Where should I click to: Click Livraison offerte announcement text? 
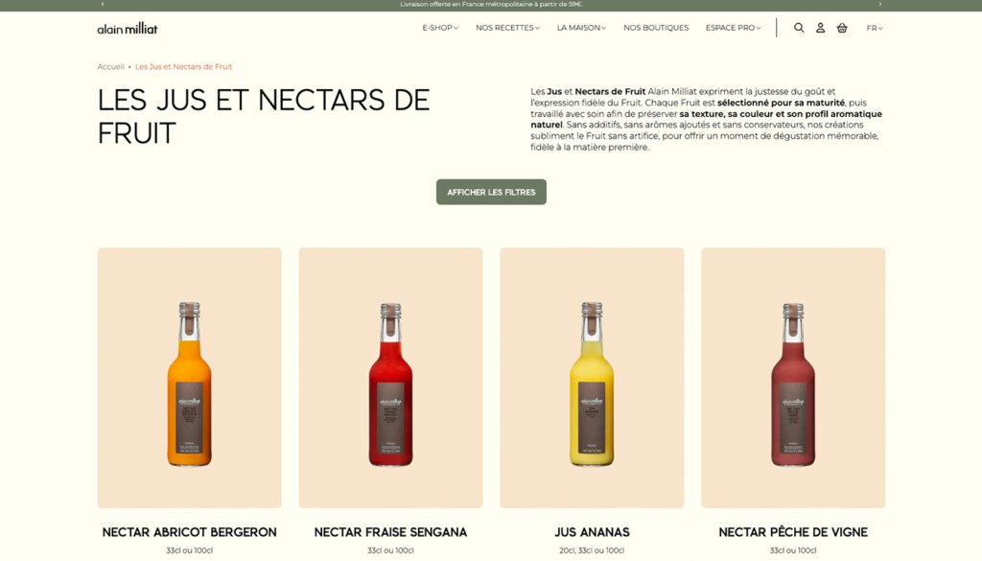click(491, 5)
